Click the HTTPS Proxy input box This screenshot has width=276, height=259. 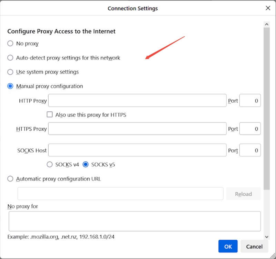[x=137, y=129]
